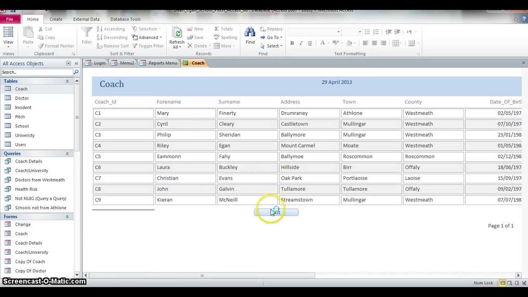Switch to the Login document tab
The image size is (528, 297).
(95, 63)
